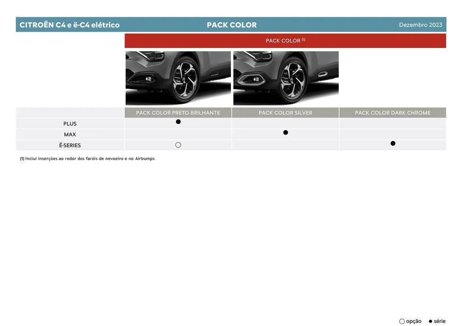Select the MAX trim row label

click(70, 134)
